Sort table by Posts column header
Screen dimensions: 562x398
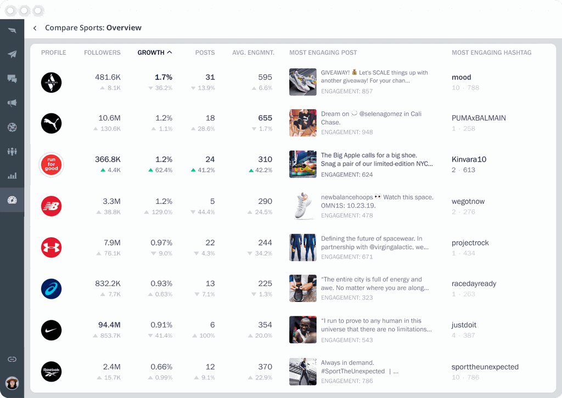click(x=205, y=53)
